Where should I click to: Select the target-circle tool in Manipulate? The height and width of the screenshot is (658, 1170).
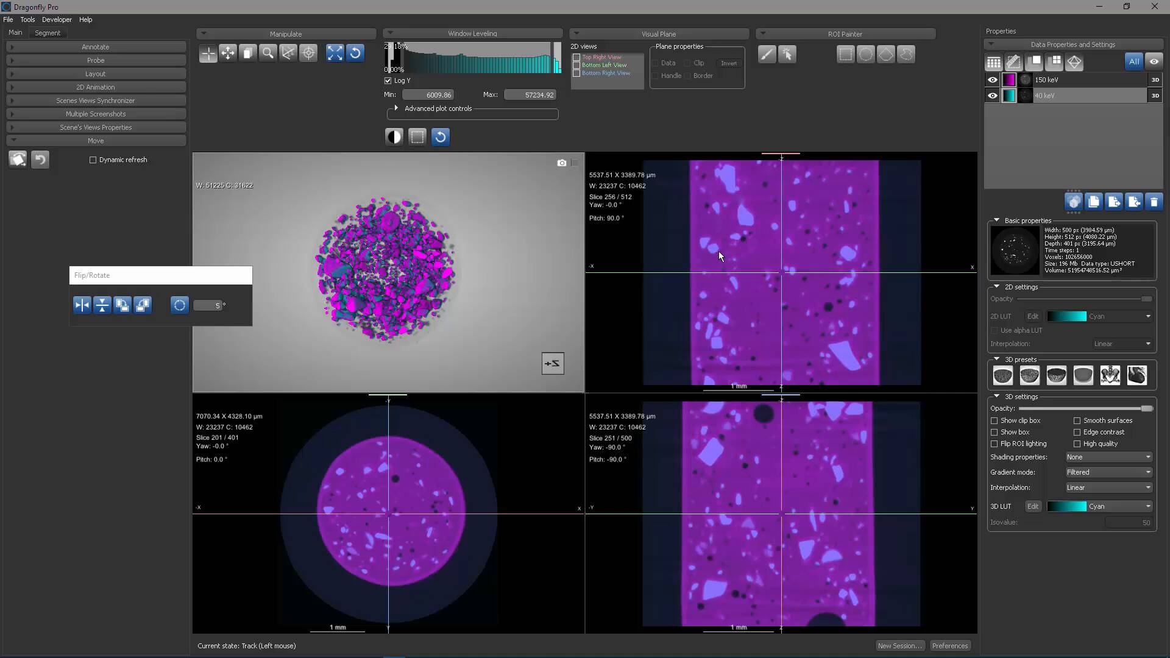point(309,54)
